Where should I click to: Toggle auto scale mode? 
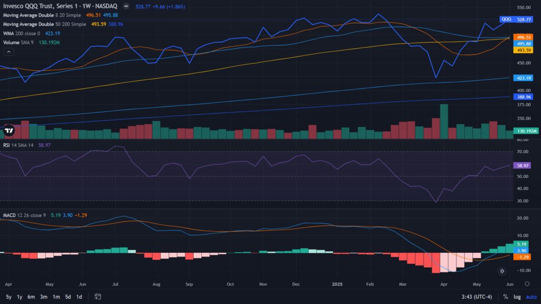531,297
